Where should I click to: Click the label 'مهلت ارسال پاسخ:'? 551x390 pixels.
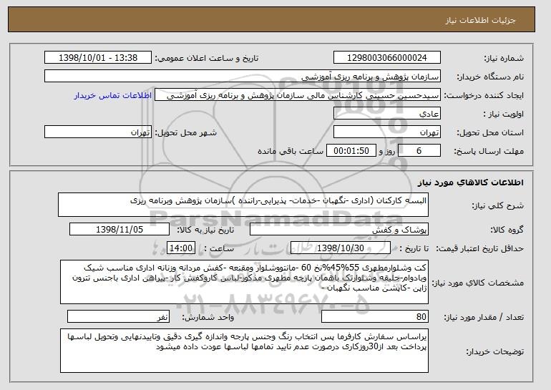[489, 151]
